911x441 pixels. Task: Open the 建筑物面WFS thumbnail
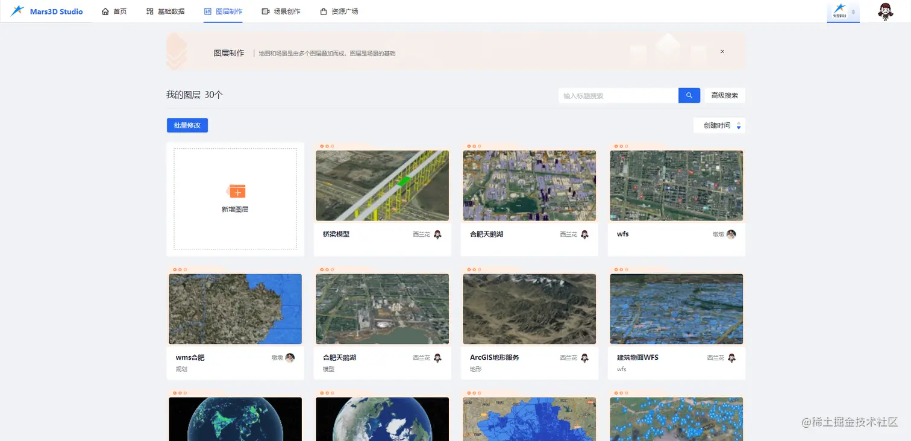(677, 309)
